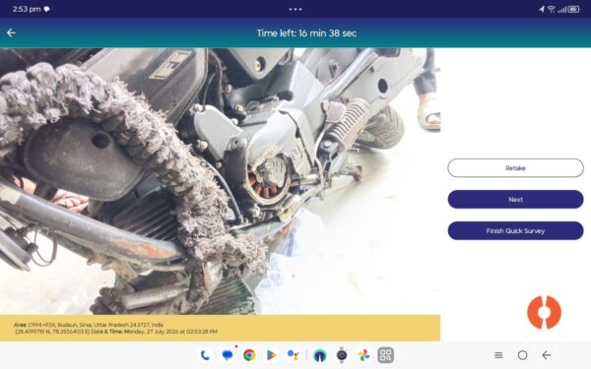Tap the 'Time left: 16 min 38 sec' text

point(306,33)
